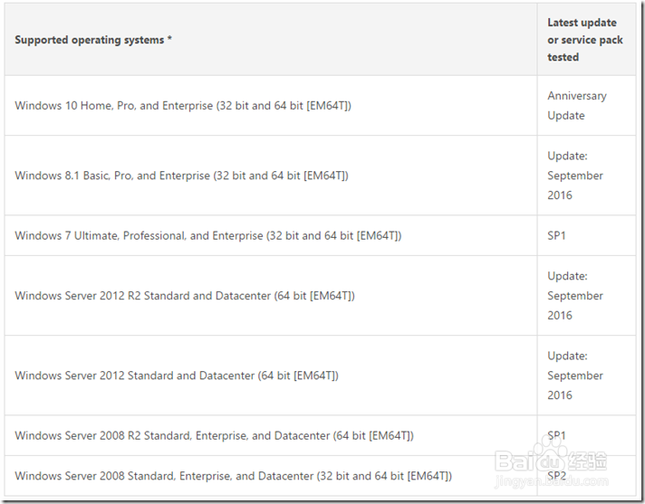The width and height of the screenshot is (645, 504).
Task: Select 'Windows Server 2008 Standard, Enterprise' row text
Action: (233, 476)
